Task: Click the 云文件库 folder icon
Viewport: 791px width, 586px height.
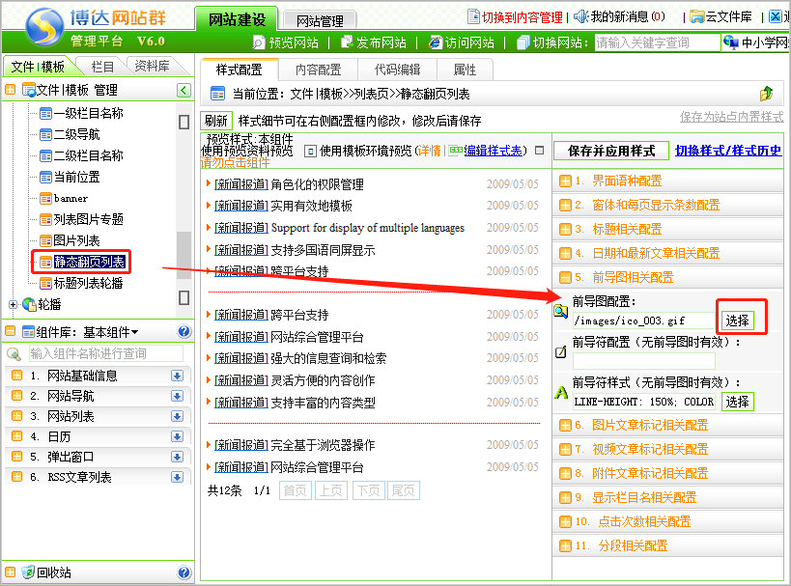Action: 697,16
